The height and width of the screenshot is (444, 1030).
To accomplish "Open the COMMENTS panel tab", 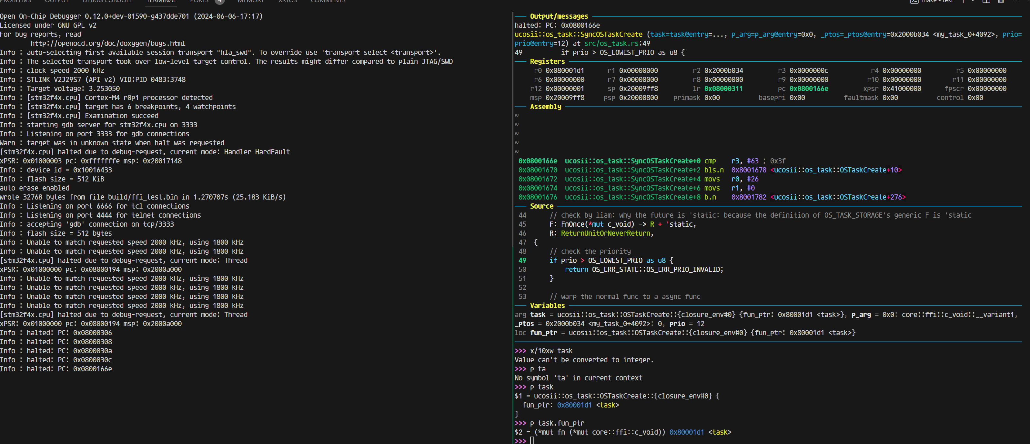I will coord(328,2).
